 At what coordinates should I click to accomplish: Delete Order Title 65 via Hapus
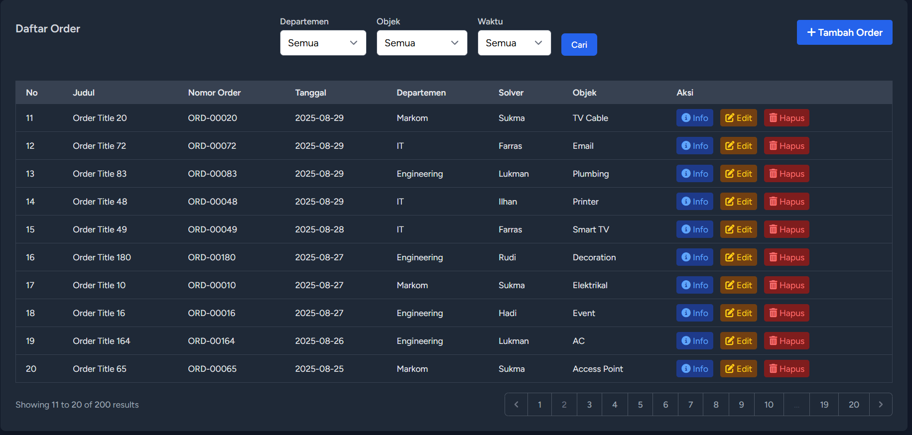pos(786,369)
